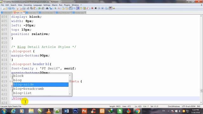The image size is (203, 114).
Task: Click the Save recorded macro icon
Action: [106, 9]
